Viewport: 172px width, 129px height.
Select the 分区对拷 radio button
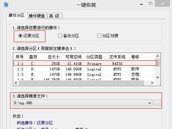[99, 36]
